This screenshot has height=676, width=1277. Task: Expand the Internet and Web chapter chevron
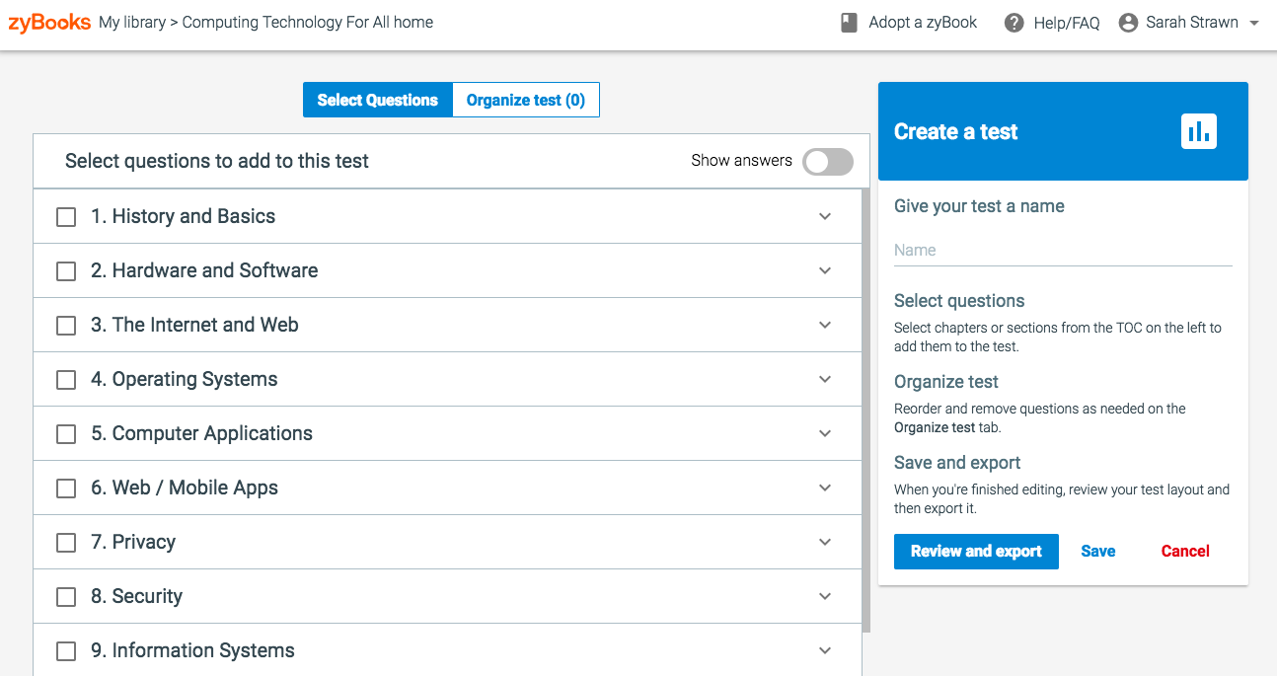click(825, 325)
